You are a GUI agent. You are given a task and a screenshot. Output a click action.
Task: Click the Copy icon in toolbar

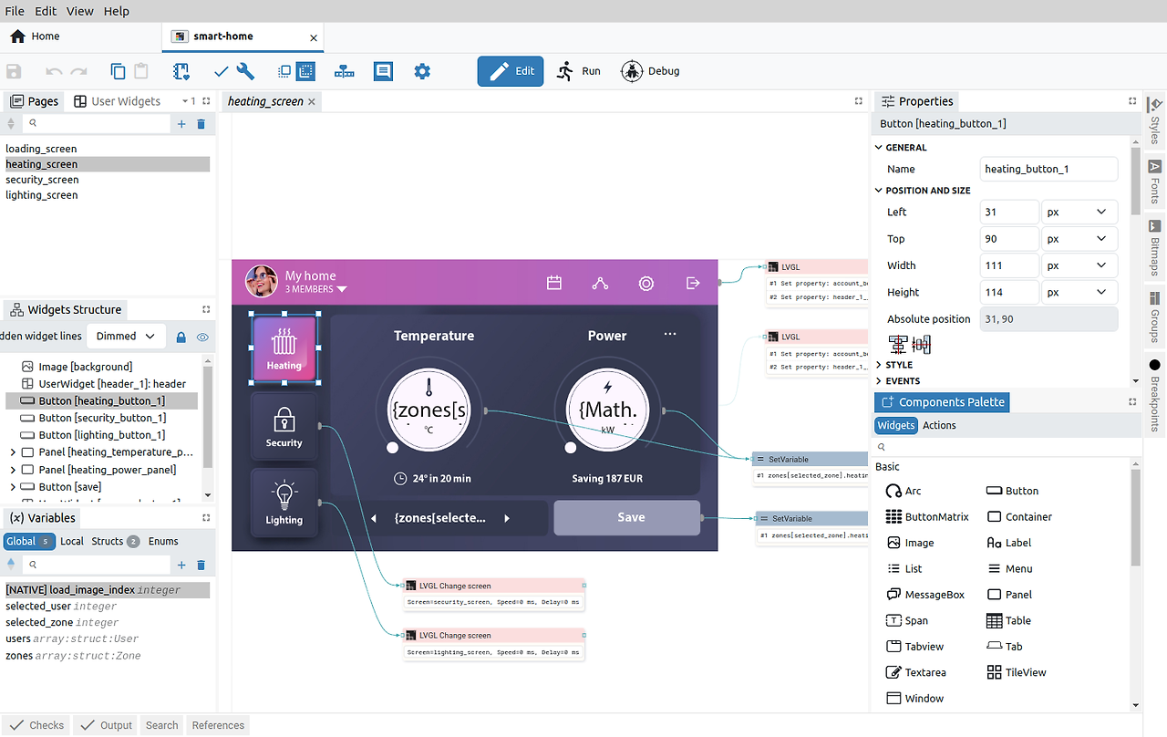pos(118,71)
